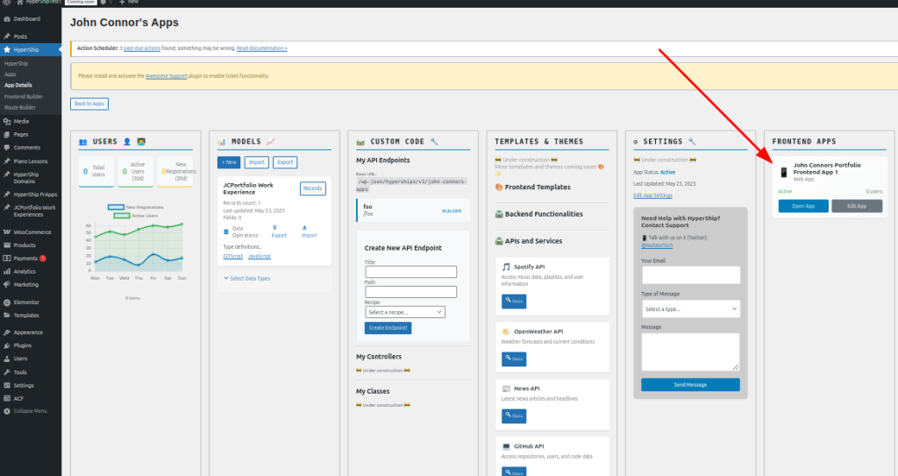This screenshot has width=898, height=476.
Task: Open the Awesome Support plugin link
Action: (166, 76)
